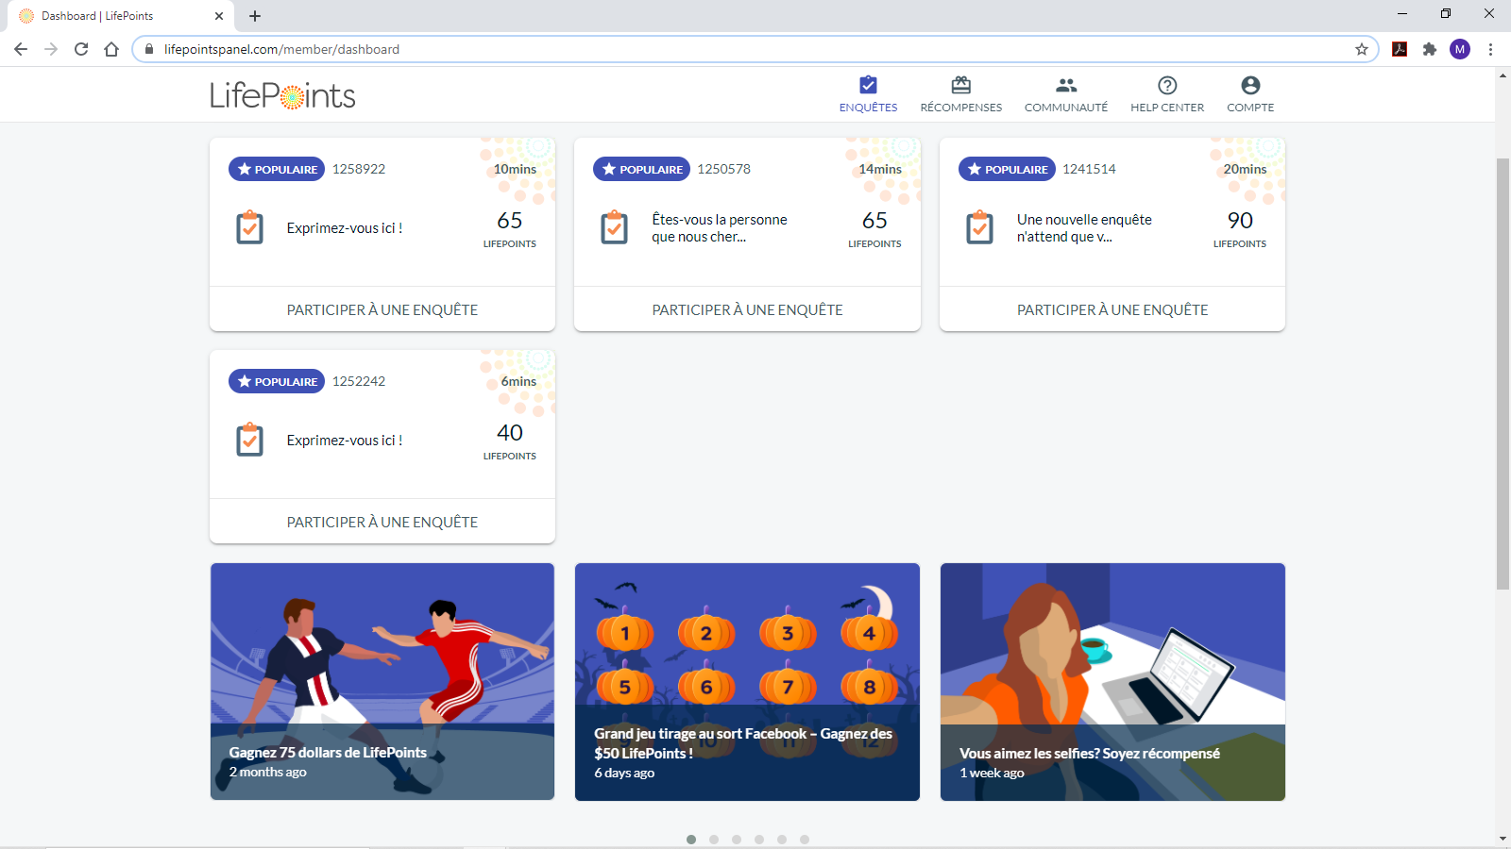Viewport: 1511px width, 849px height.
Task: Participate in survey 1252242
Action: [x=382, y=522]
